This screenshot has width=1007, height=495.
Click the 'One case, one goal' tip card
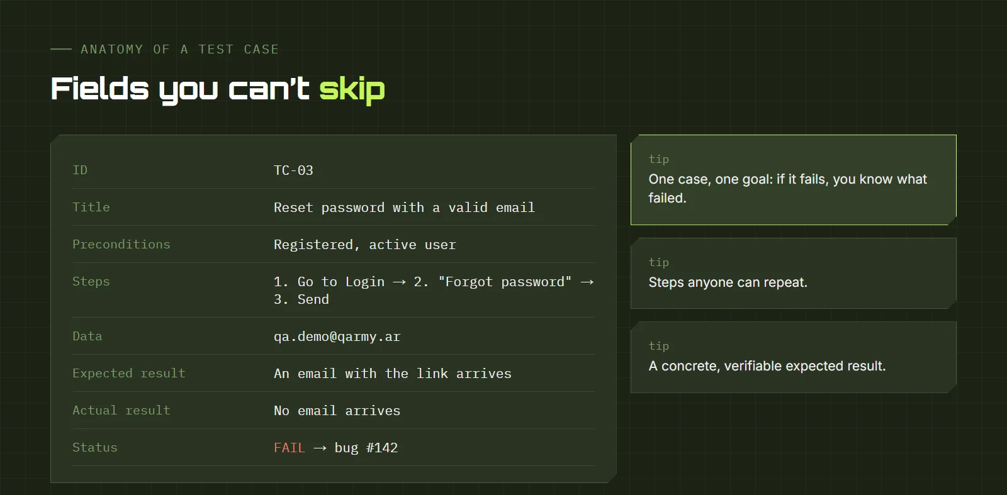point(794,180)
